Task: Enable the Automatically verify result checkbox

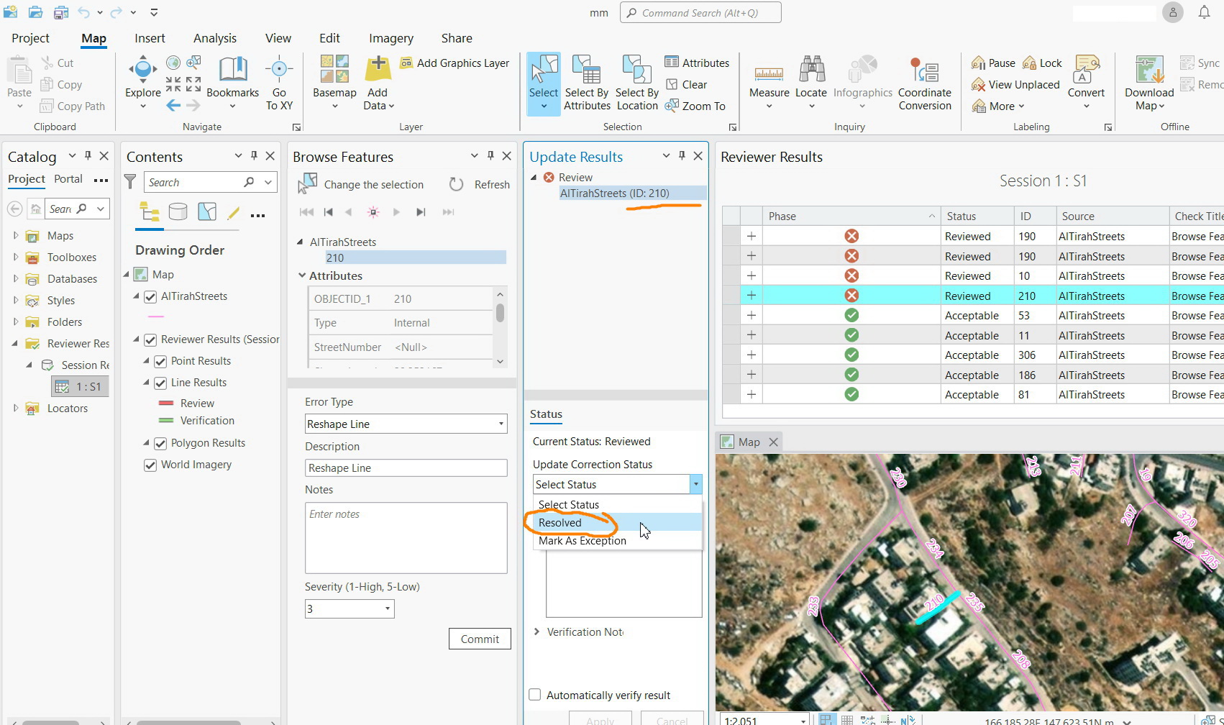Action: [x=535, y=694]
